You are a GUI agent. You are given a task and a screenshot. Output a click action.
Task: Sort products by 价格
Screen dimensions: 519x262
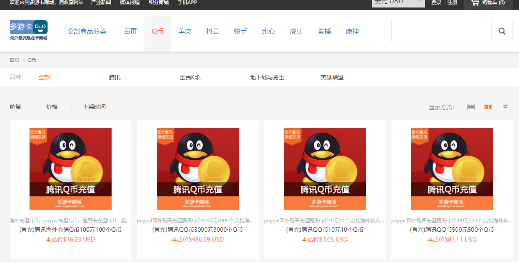click(52, 107)
